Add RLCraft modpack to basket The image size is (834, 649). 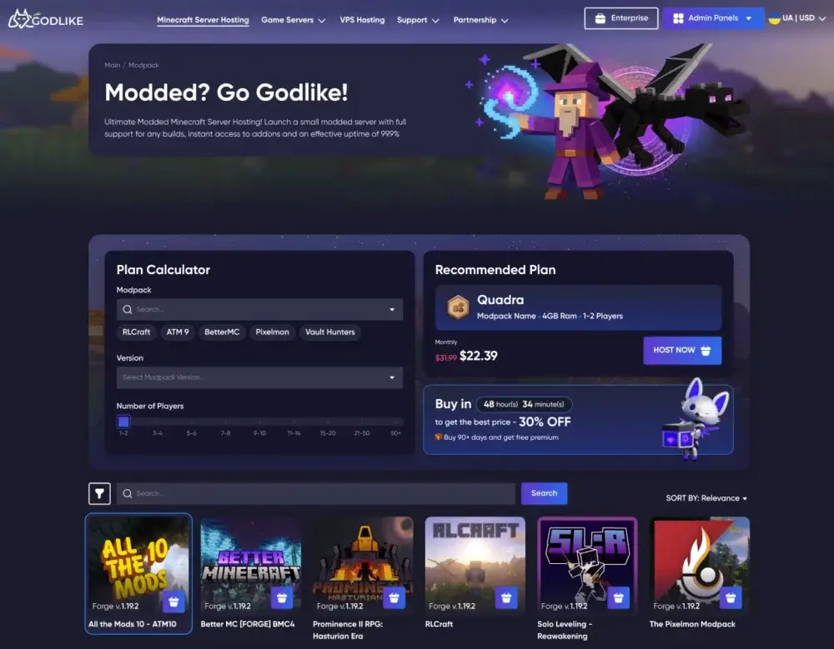pos(506,598)
